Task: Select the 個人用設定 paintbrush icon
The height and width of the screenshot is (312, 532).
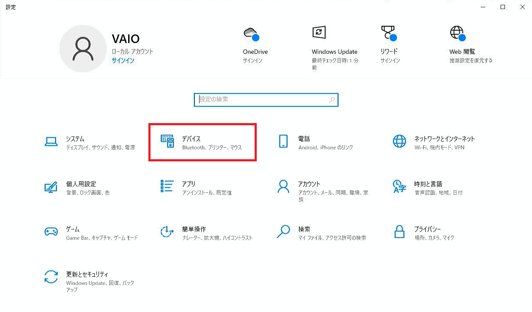Action: pyautogui.click(x=51, y=186)
